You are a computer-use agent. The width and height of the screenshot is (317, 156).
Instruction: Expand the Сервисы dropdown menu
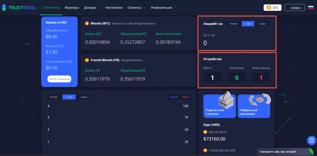tap(137, 7)
